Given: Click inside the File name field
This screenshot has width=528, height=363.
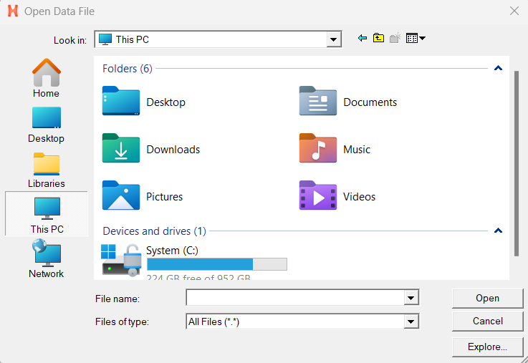Looking at the screenshot, I should 295,298.
